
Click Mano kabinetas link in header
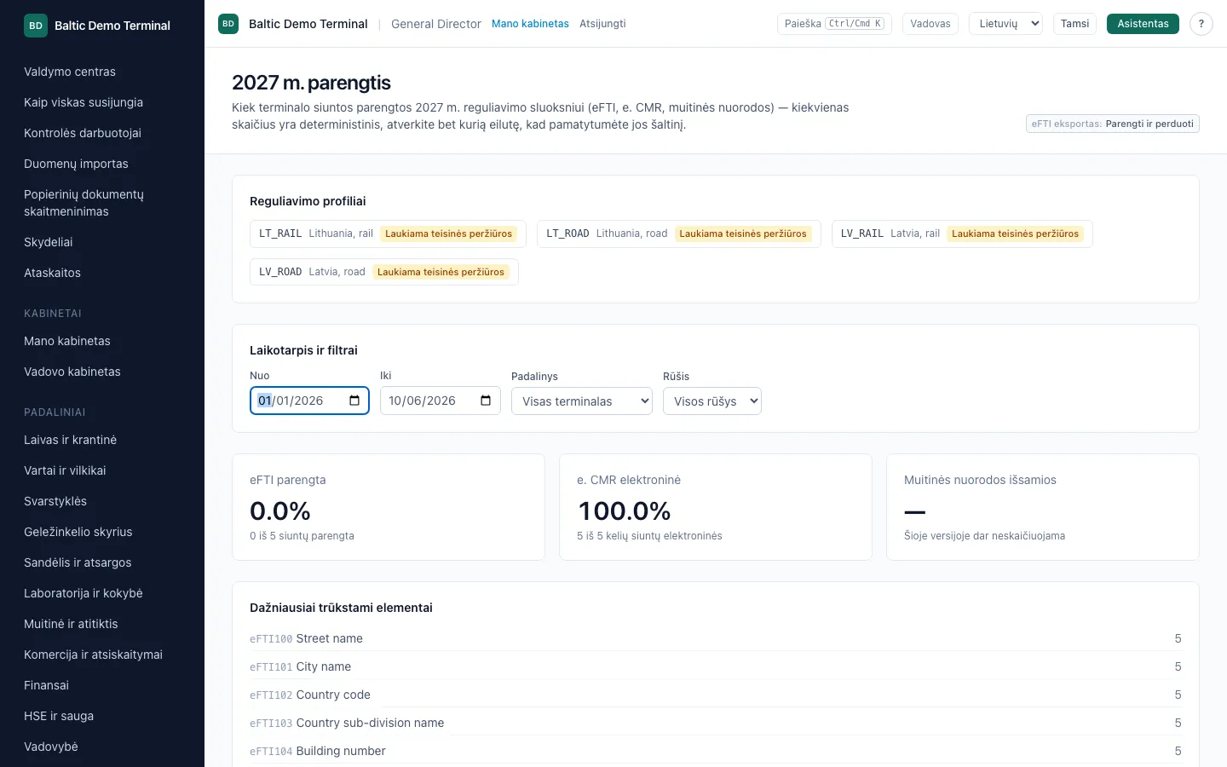[530, 24]
